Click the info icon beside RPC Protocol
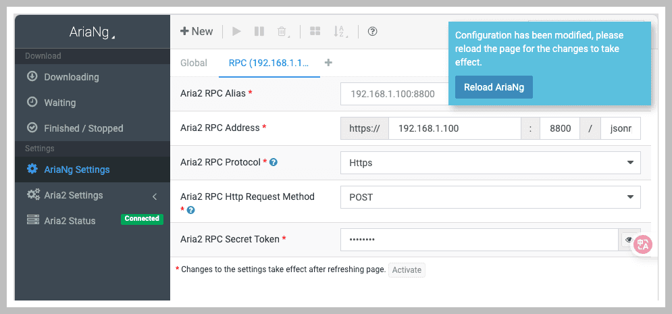Image resolution: width=672 pixels, height=314 pixels. tap(274, 163)
